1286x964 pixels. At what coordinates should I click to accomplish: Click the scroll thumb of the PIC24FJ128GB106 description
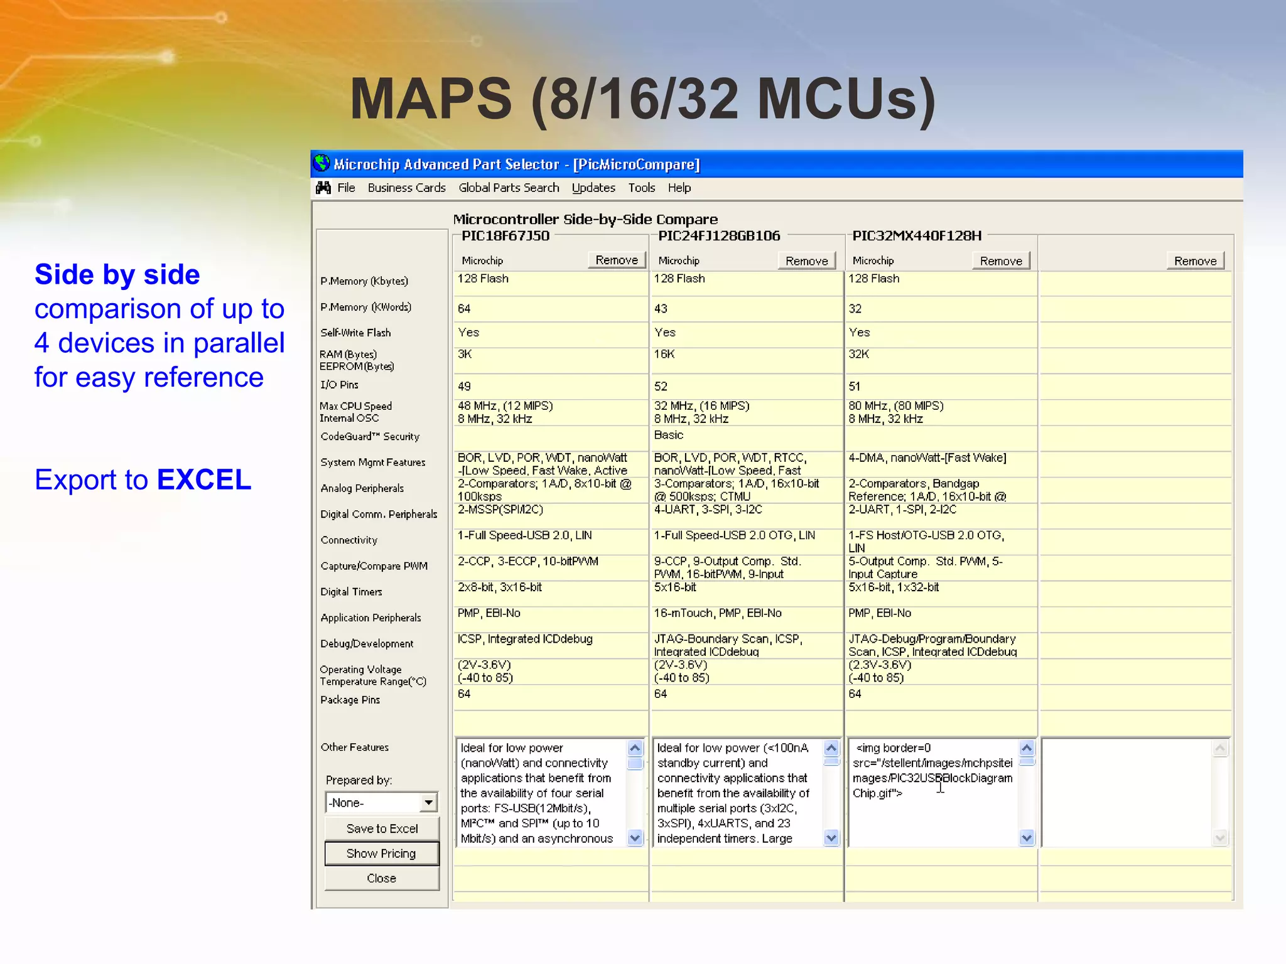pyautogui.click(x=831, y=761)
